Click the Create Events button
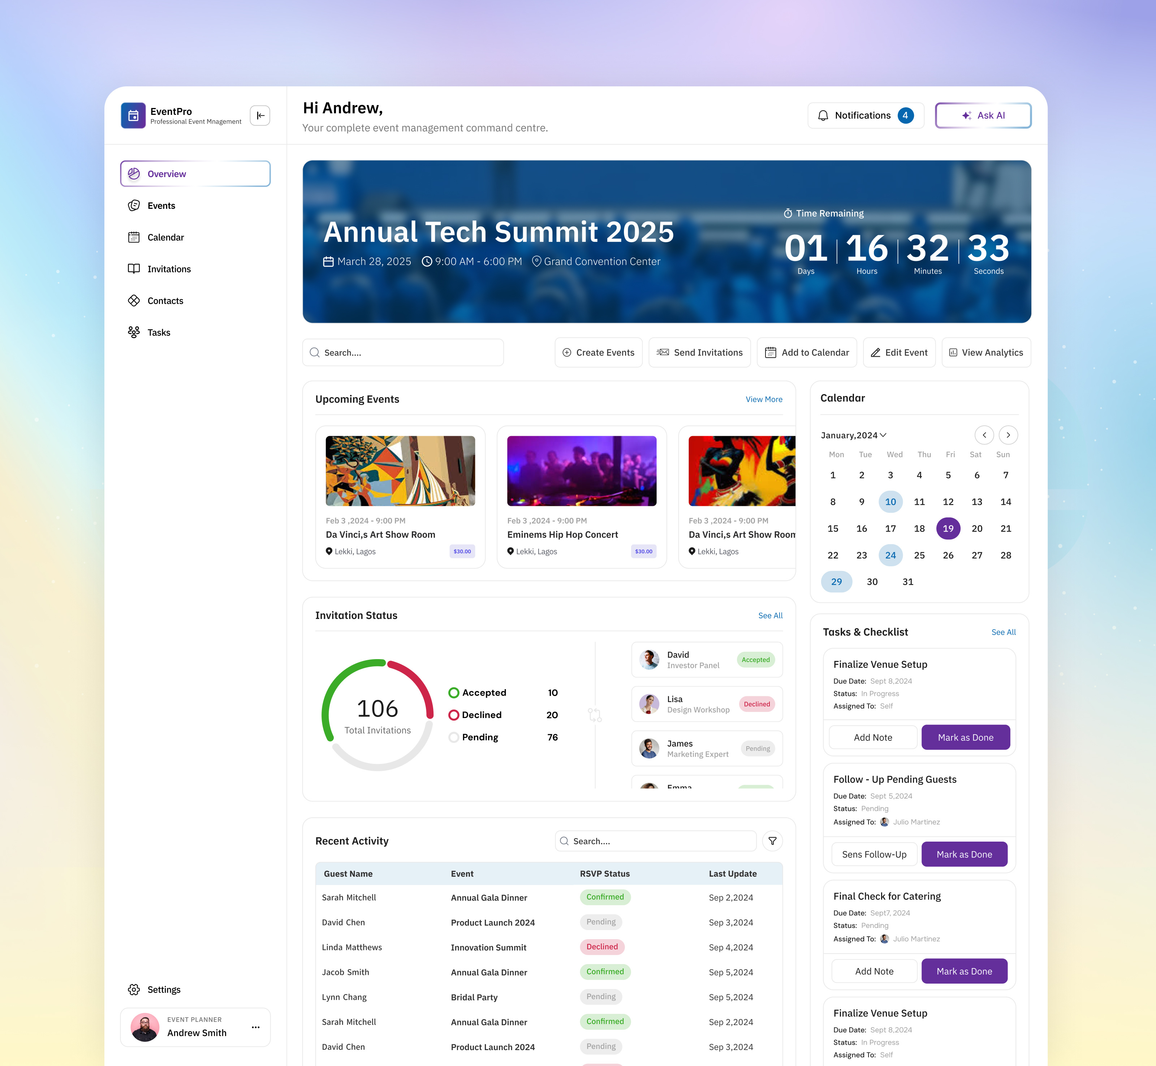This screenshot has width=1156, height=1066. (599, 352)
